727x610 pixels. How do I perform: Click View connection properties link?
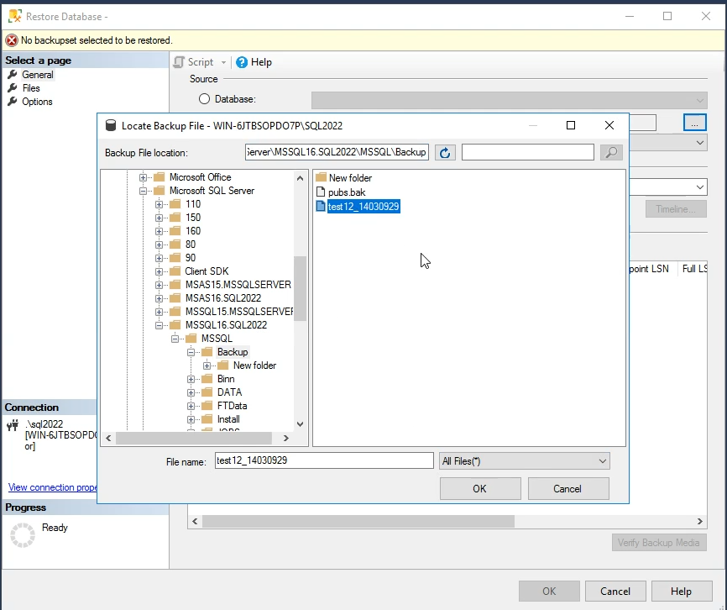coord(52,487)
